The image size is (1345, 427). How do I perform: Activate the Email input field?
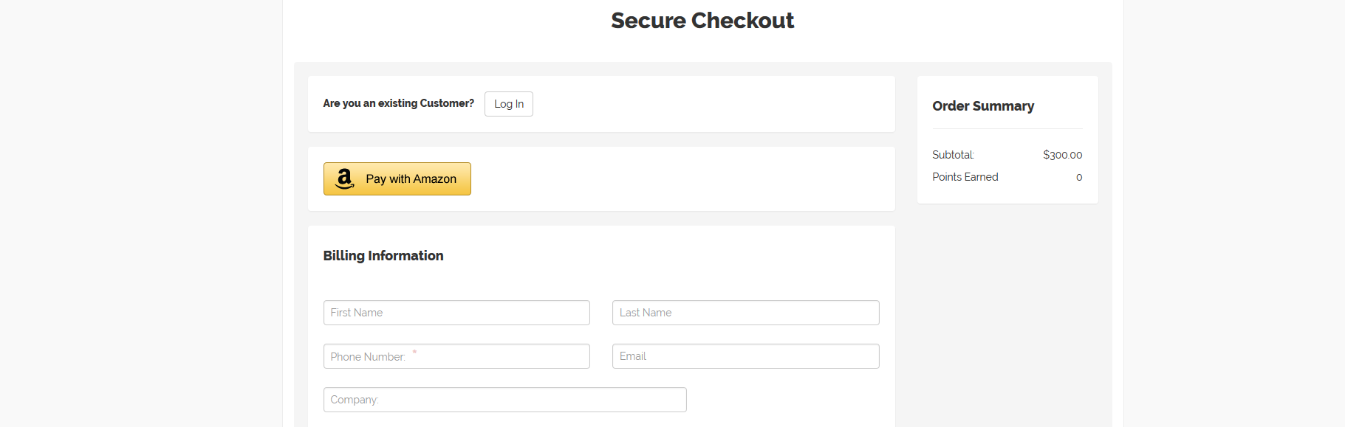click(746, 356)
